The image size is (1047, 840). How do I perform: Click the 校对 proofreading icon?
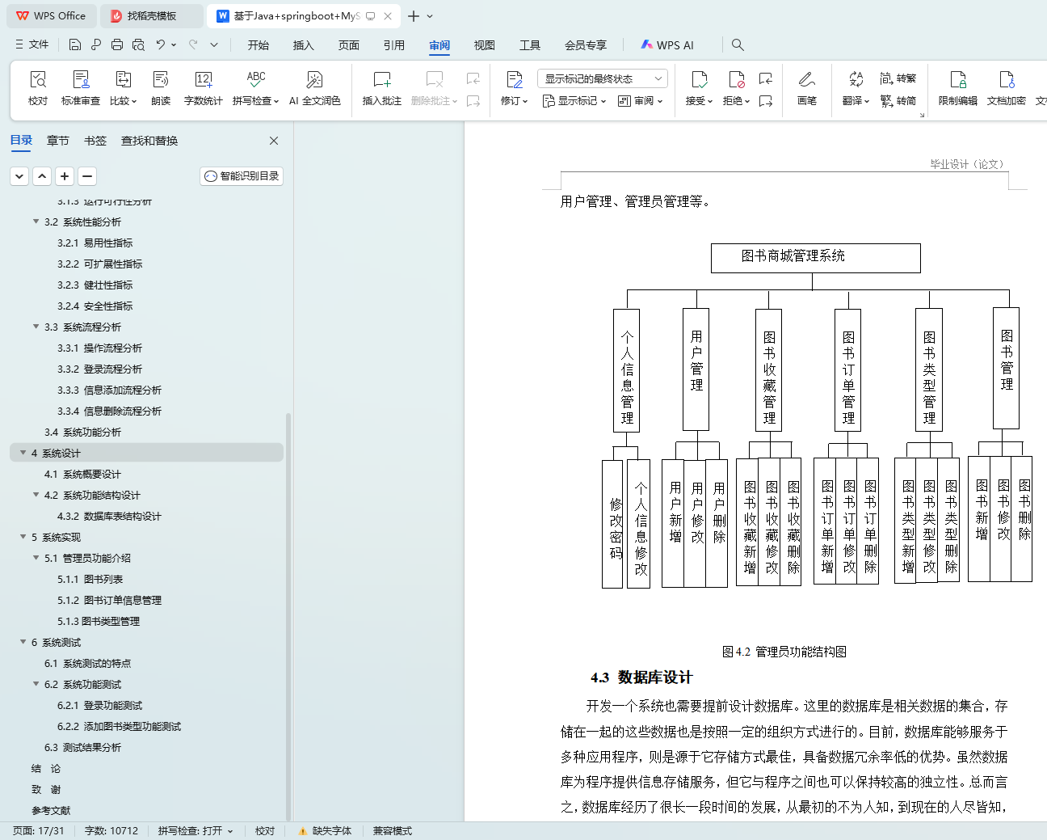click(38, 79)
